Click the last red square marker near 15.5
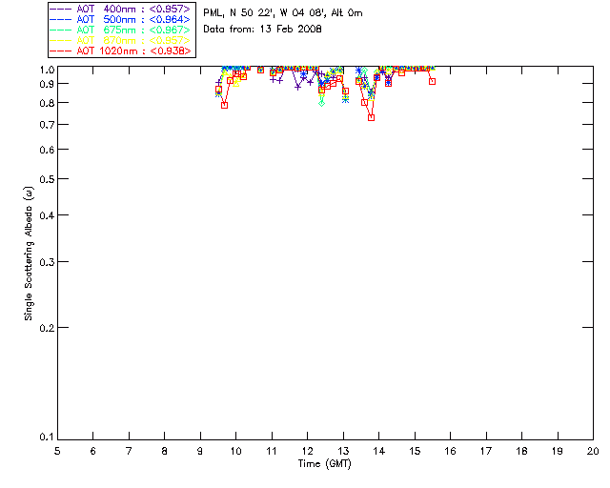Image resolution: width=610 pixels, height=488 pixels. (x=432, y=81)
